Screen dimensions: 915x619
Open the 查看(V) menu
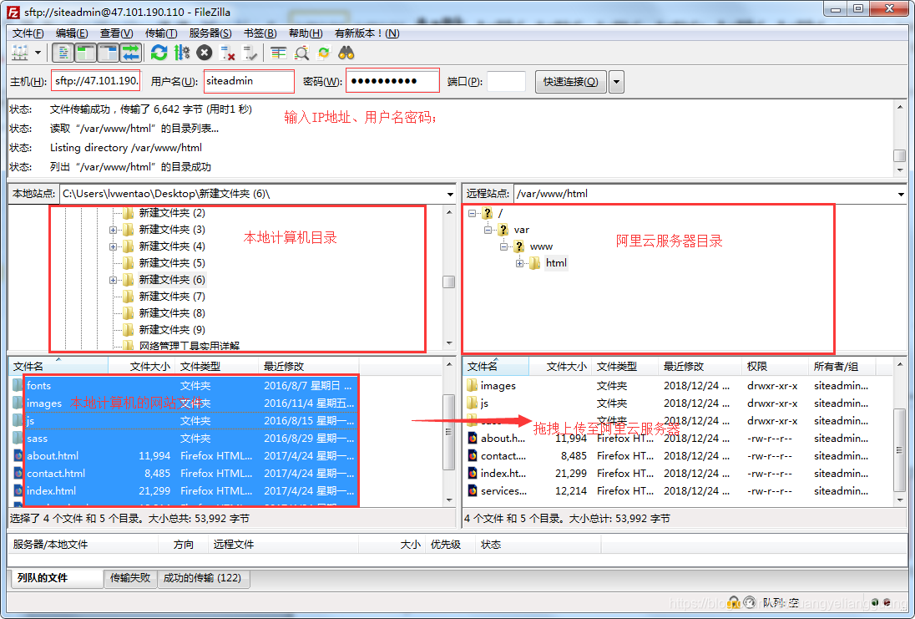click(x=117, y=33)
